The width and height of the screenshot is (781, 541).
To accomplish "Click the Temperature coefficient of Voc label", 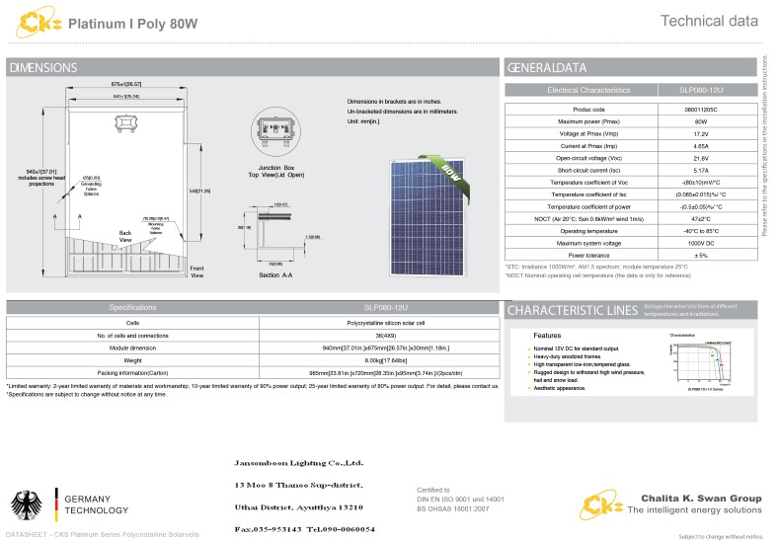I will coord(588,183).
